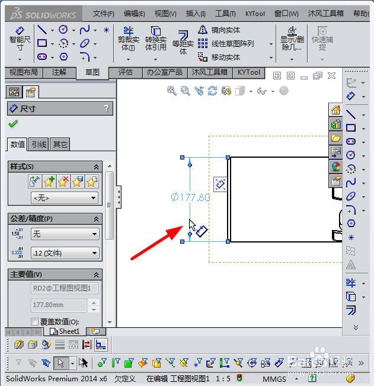Expand Smart Dimension dropdown arrow
Screen dimensions: 374x386
[x=20, y=59]
